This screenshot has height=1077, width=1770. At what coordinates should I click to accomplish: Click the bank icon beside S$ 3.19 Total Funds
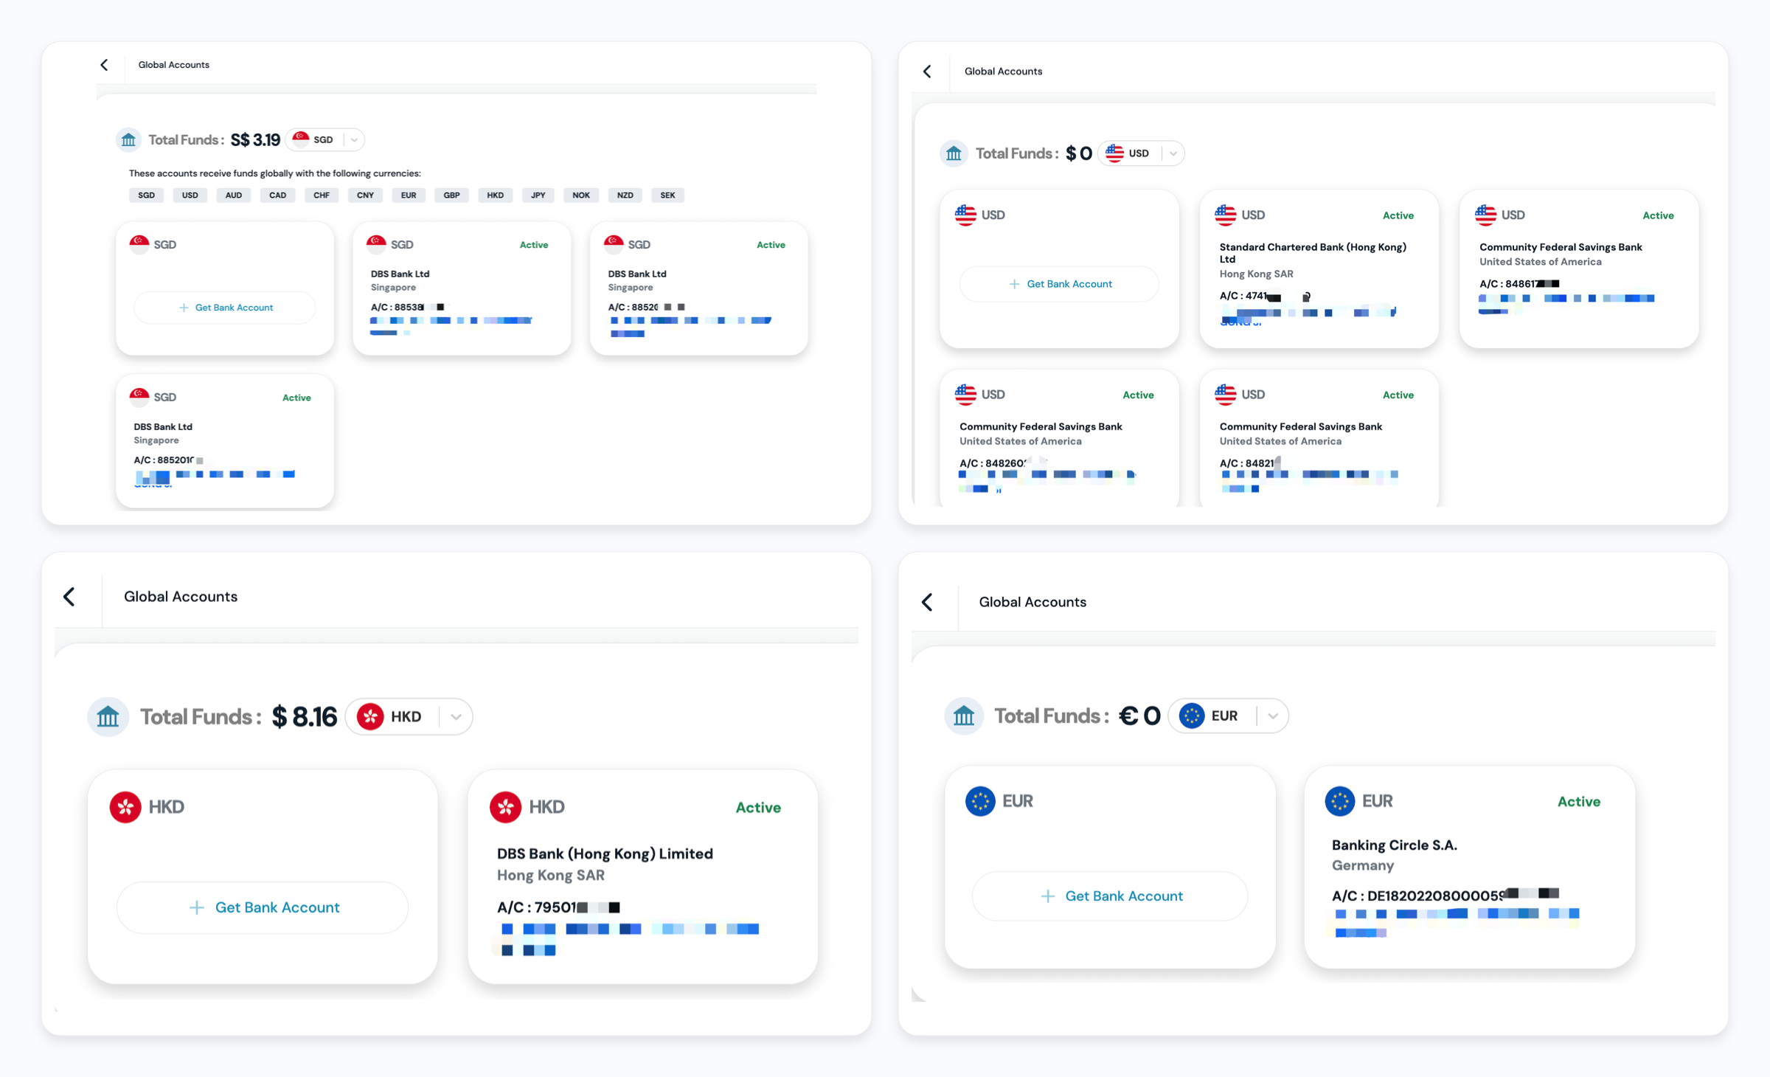pyautogui.click(x=129, y=139)
